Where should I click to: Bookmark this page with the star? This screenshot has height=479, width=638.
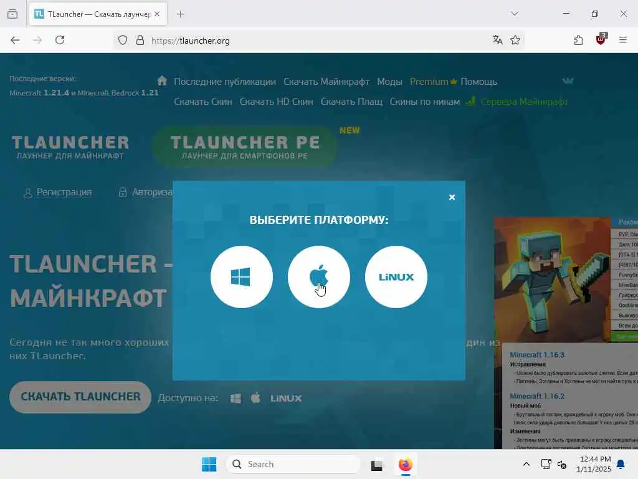pos(515,40)
